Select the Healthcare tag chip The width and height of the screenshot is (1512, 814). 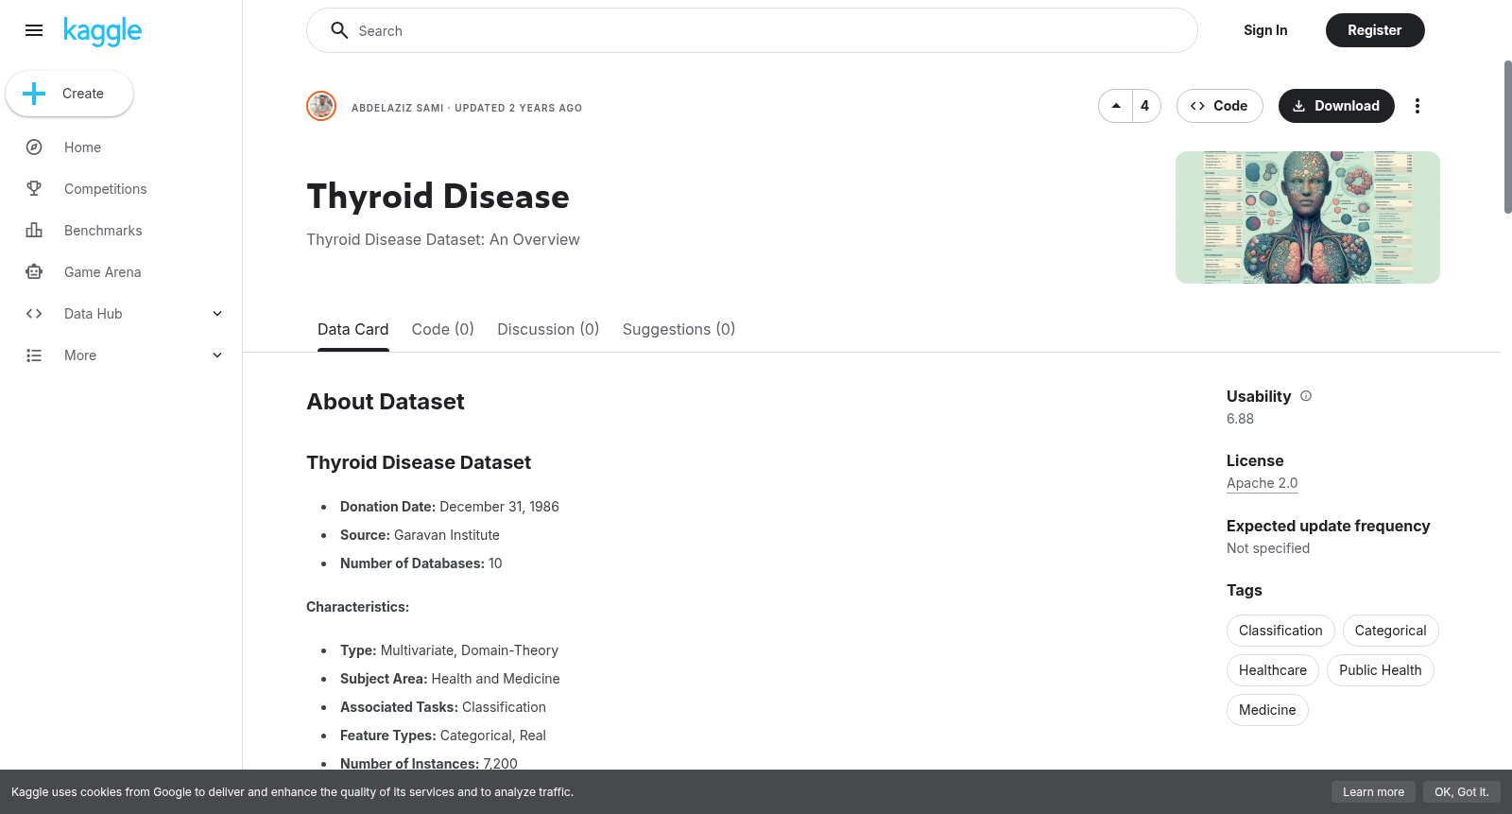(1272, 670)
